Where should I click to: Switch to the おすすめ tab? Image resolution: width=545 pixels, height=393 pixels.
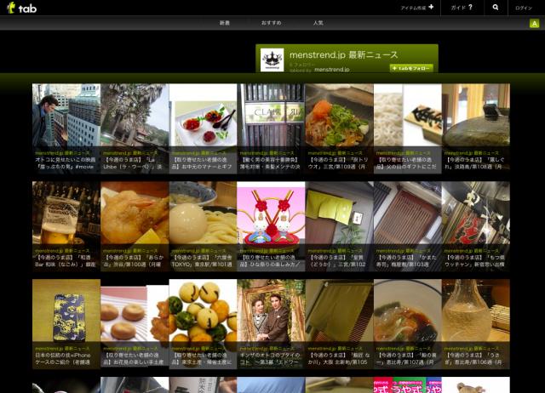(271, 23)
